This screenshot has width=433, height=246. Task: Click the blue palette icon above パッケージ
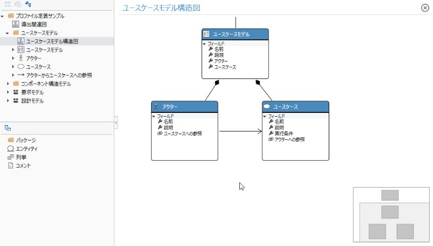click(7, 128)
